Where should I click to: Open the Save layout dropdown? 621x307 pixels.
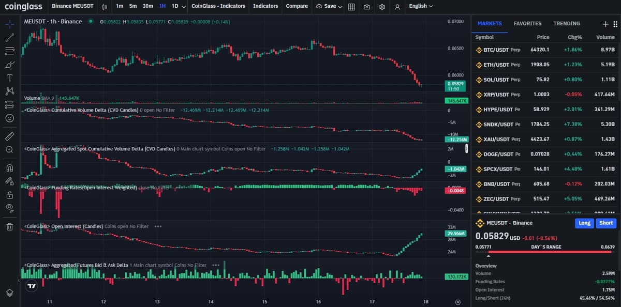point(329,6)
